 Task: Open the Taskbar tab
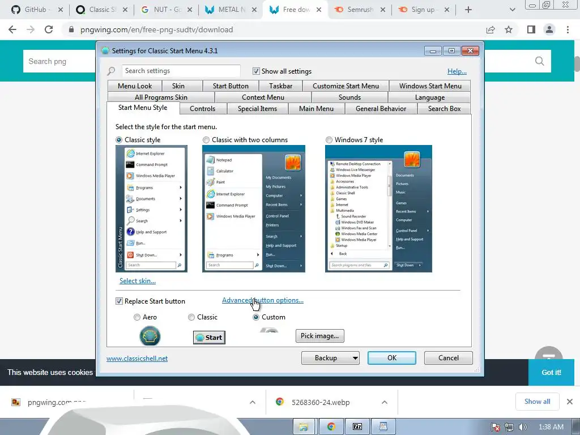(x=280, y=86)
